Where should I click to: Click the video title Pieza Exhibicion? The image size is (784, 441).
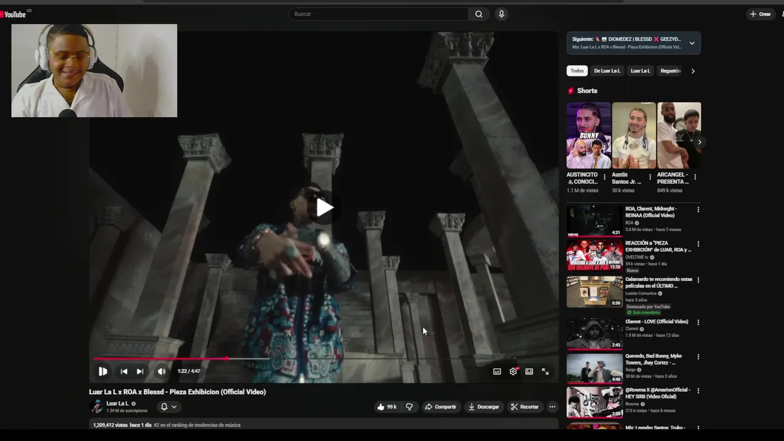(x=178, y=392)
